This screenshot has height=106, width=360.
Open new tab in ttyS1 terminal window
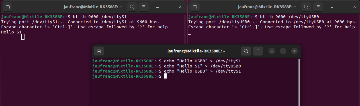coord(7,7)
